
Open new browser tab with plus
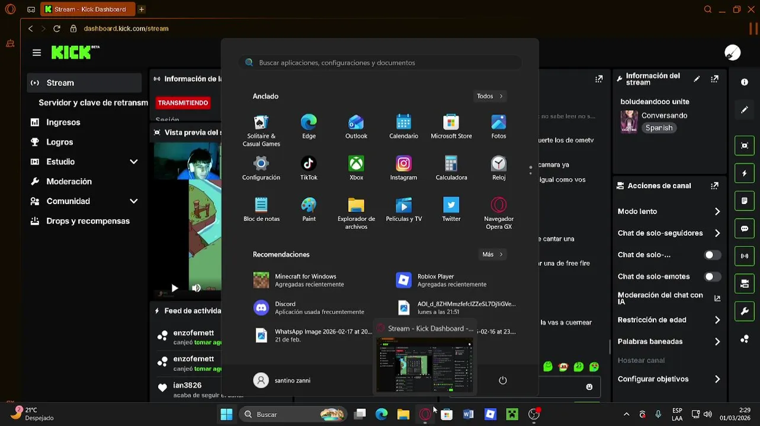tap(142, 9)
